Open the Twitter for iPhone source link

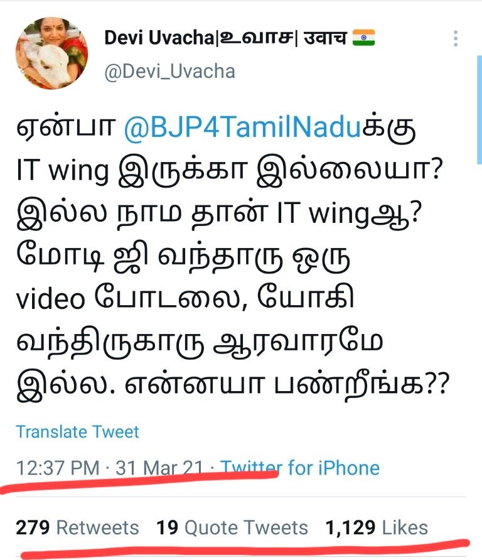[x=299, y=468]
